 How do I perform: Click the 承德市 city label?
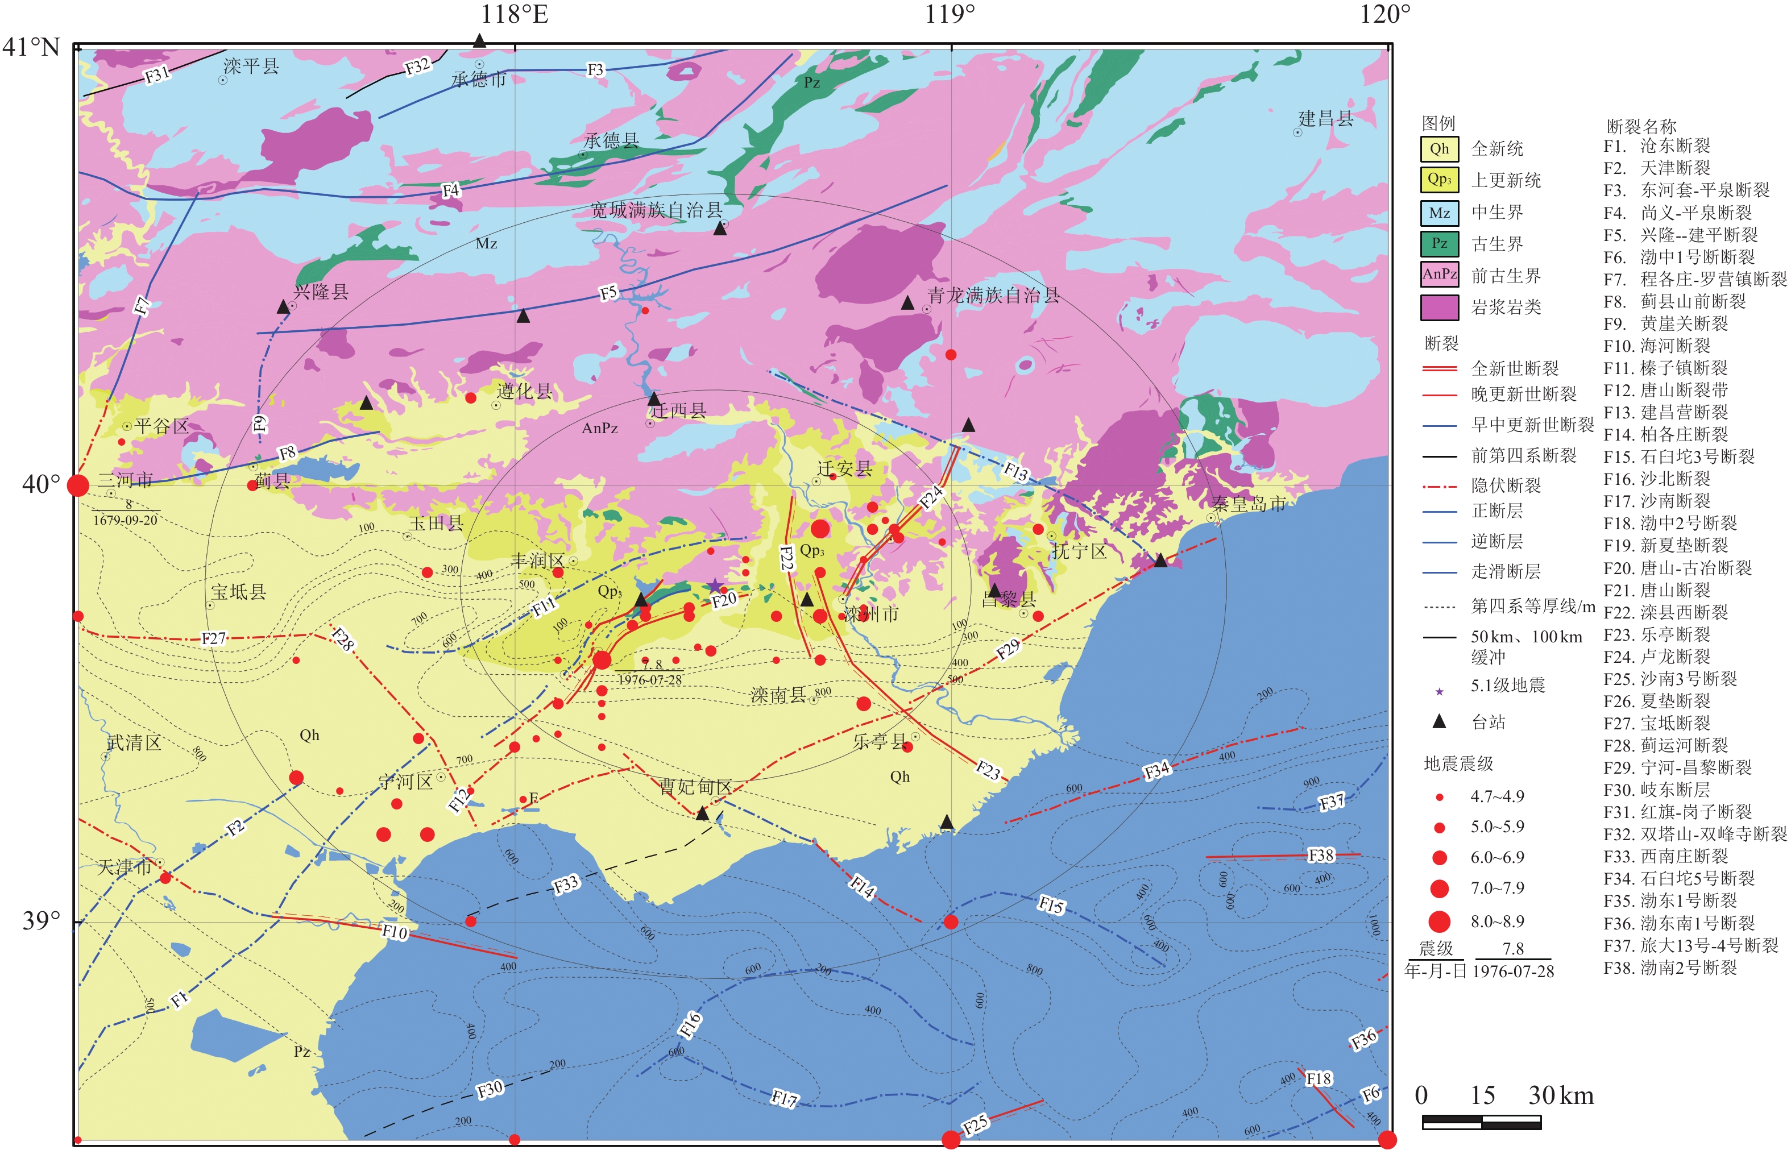pos(479,80)
